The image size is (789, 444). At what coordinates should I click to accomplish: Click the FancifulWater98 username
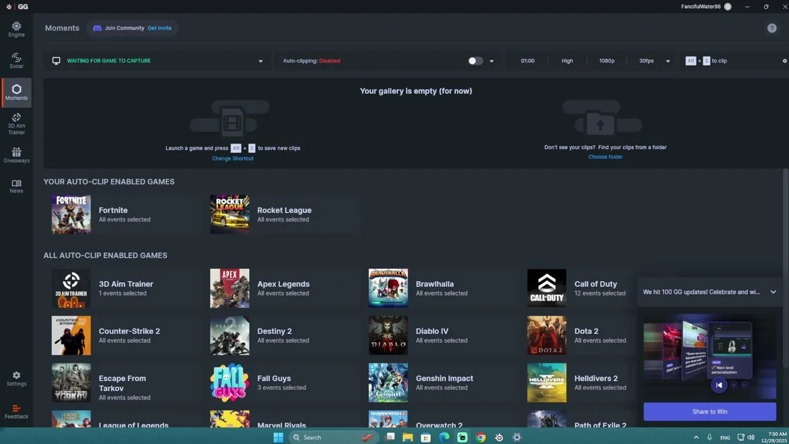click(x=701, y=7)
